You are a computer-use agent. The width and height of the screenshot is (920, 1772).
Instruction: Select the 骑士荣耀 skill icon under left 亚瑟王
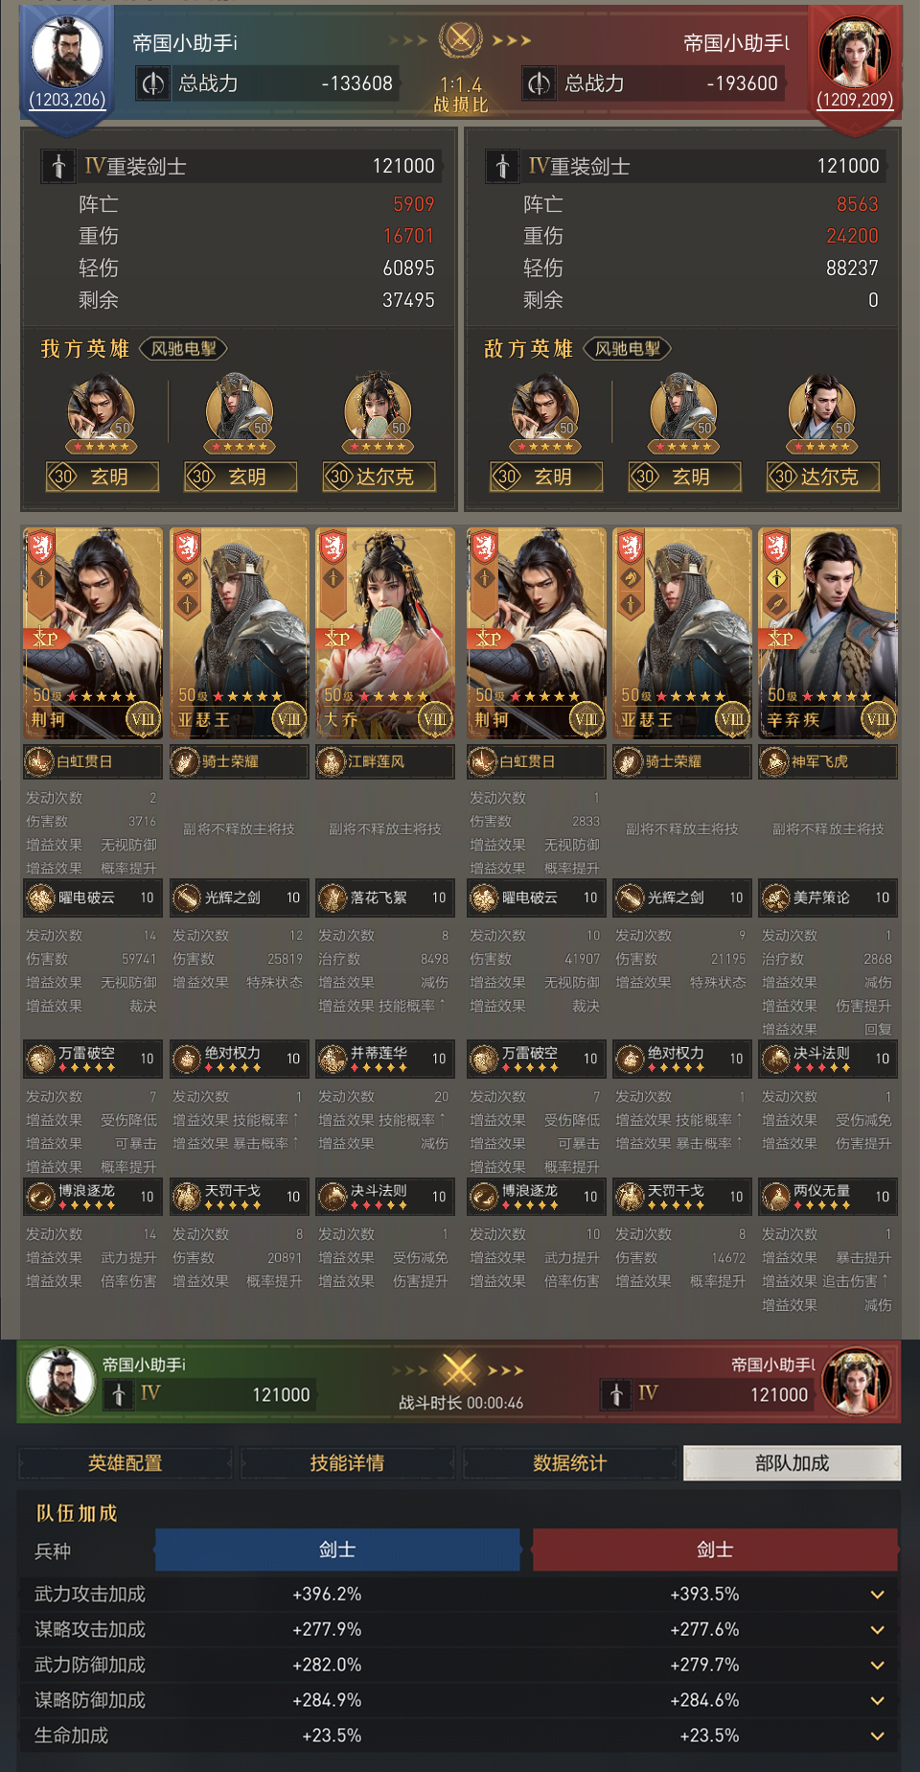click(185, 761)
